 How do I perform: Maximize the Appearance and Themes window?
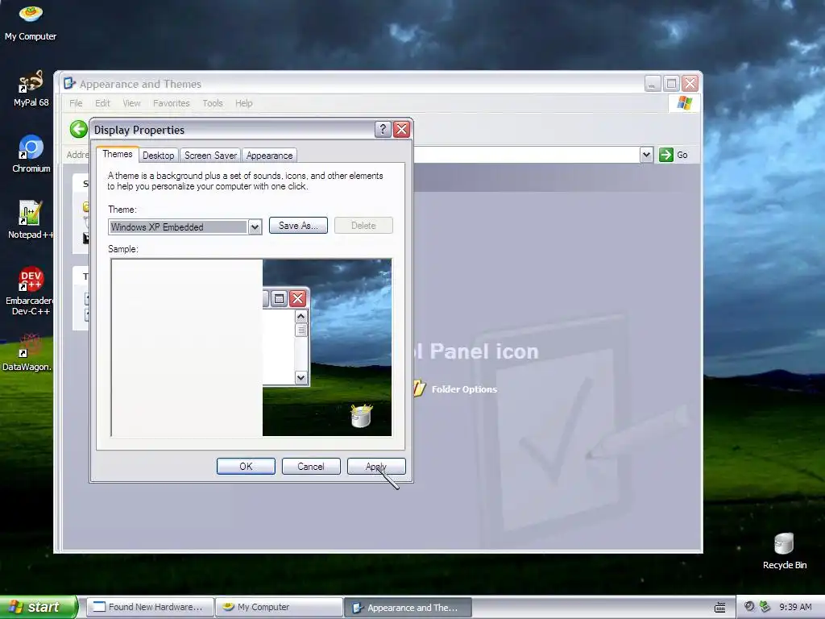[x=671, y=84]
